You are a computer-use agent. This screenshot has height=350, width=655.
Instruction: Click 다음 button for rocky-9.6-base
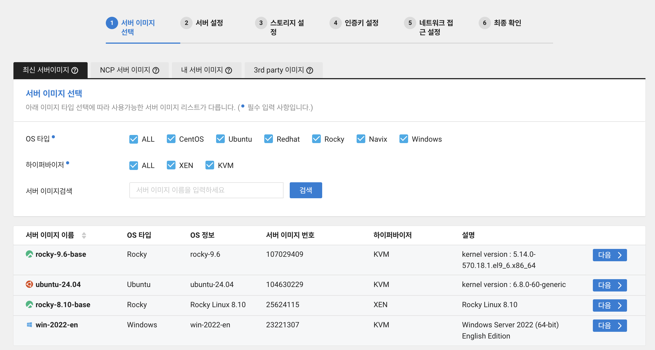[x=610, y=255]
